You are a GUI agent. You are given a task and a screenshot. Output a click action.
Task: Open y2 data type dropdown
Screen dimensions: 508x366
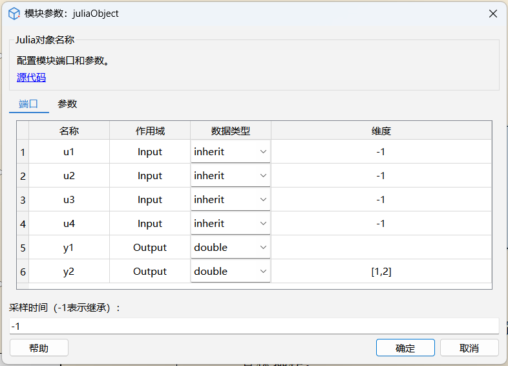click(x=230, y=272)
